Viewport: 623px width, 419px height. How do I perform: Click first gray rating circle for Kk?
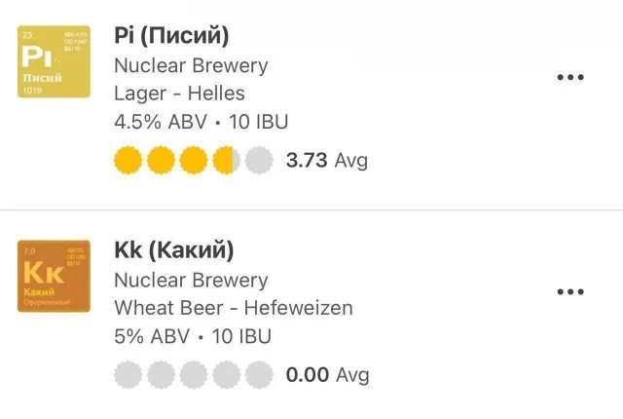128,374
